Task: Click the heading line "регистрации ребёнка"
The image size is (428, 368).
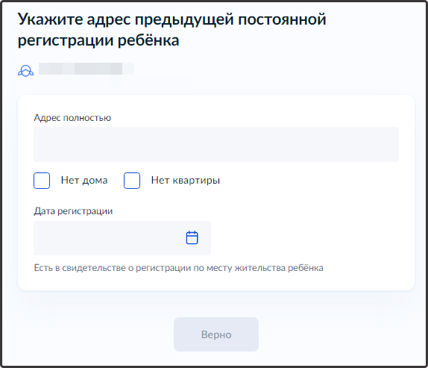Action: tap(98, 40)
